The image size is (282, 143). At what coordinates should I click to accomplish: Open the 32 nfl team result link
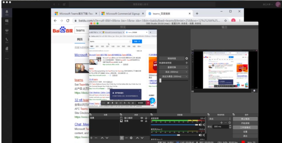coord(82,100)
